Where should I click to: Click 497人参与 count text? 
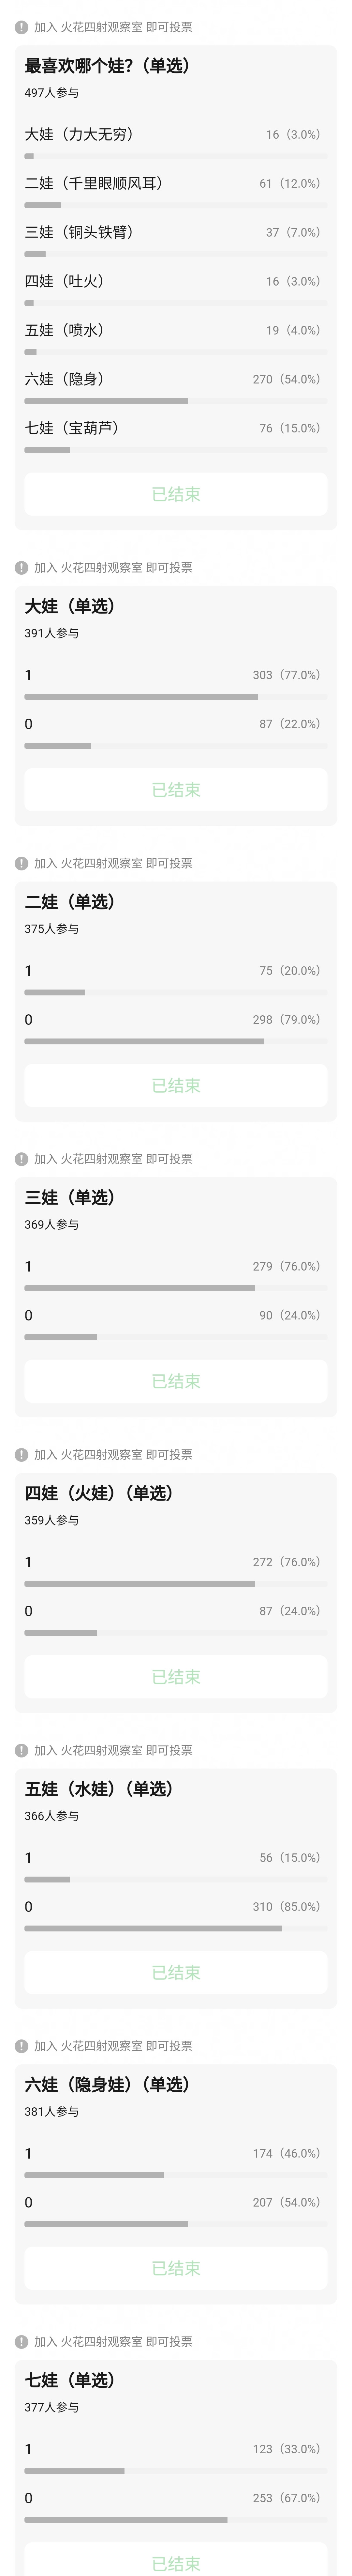pyautogui.click(x=52, y=93)
